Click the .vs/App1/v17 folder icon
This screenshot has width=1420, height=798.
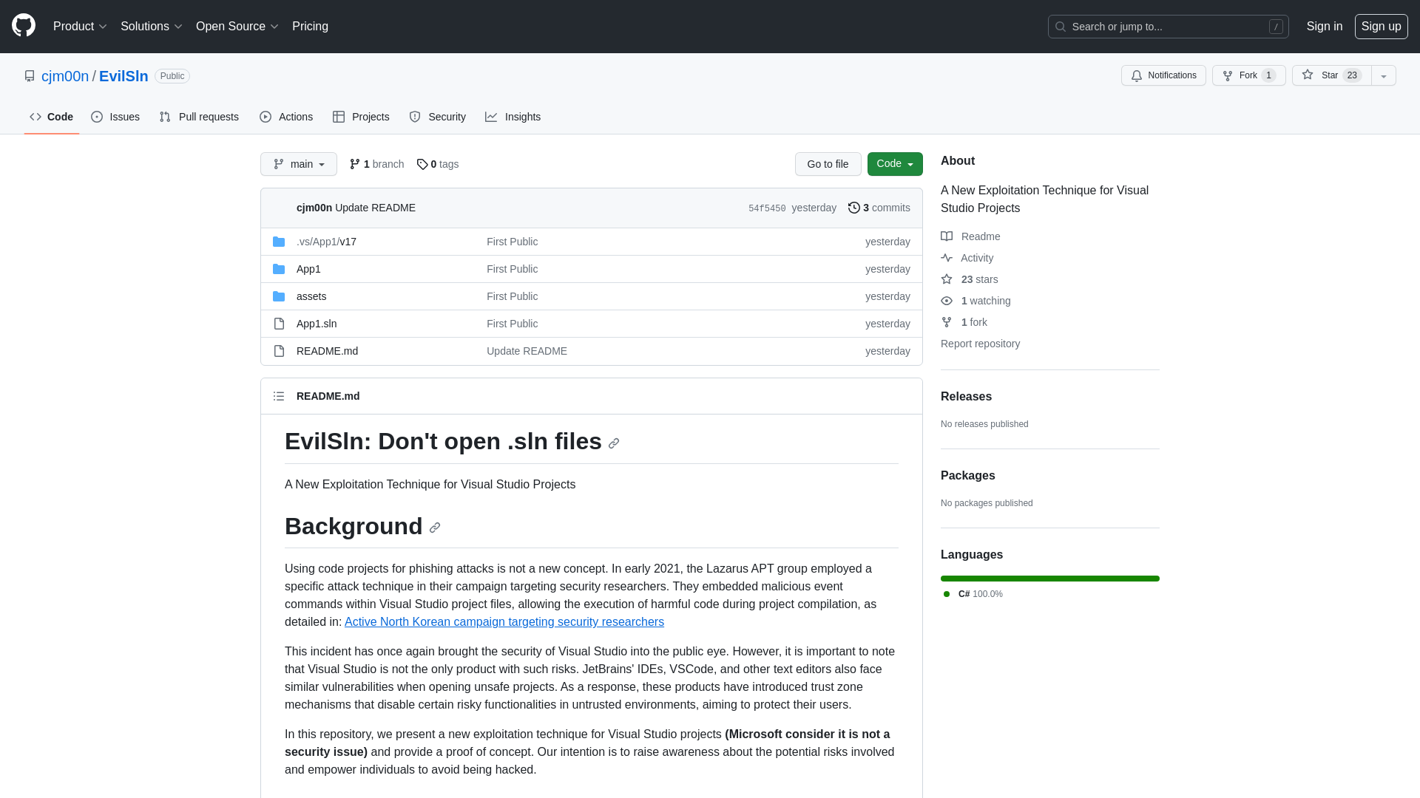279,242
